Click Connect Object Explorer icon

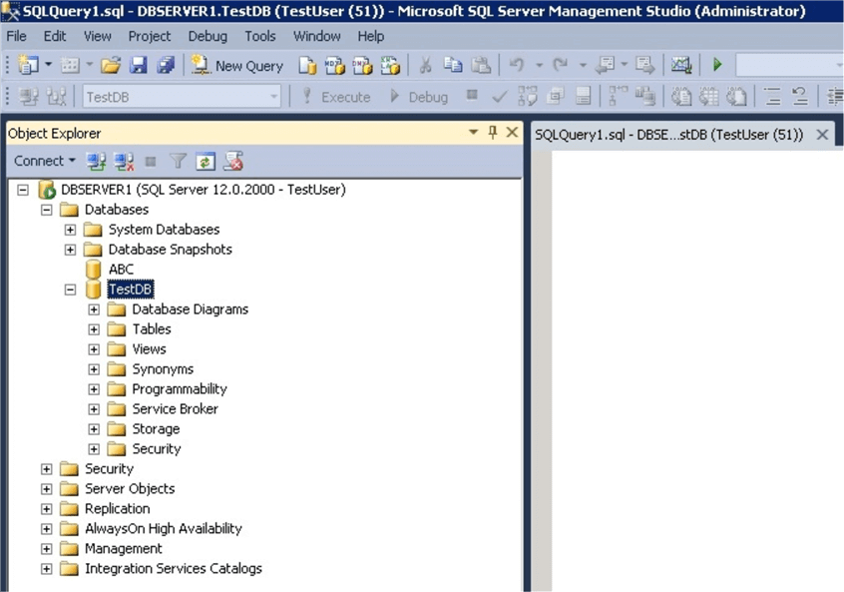tap(97, 161)
